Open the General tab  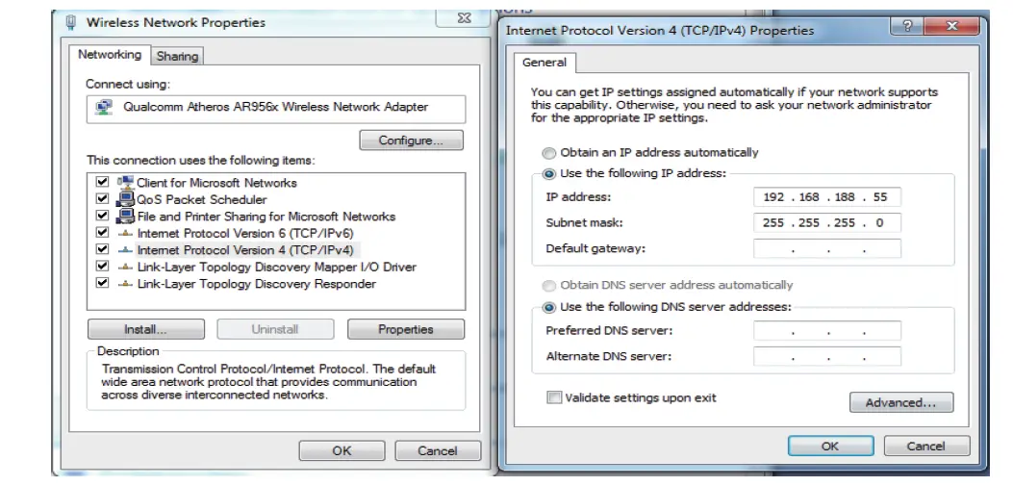click(544, 63)
